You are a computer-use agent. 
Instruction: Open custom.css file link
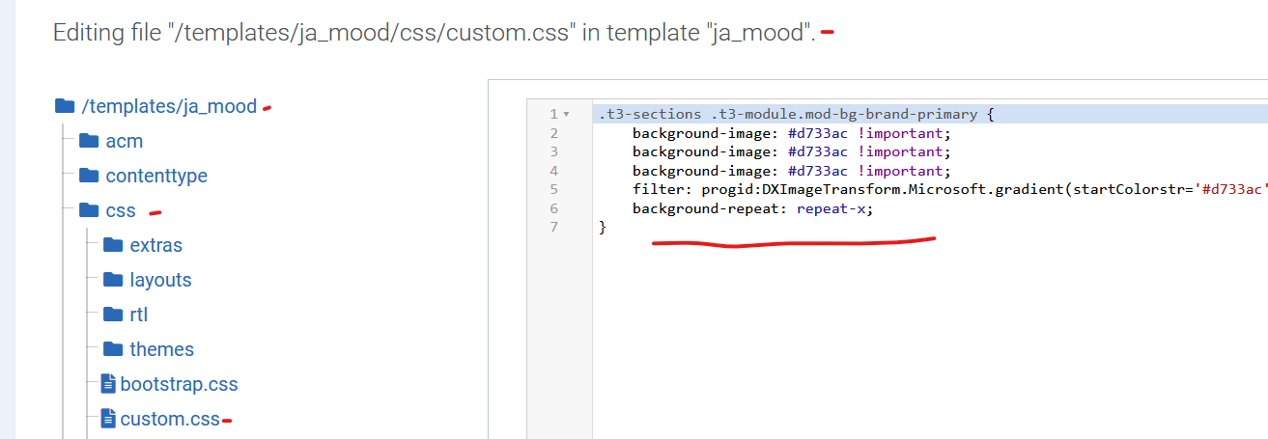(170, 419)
